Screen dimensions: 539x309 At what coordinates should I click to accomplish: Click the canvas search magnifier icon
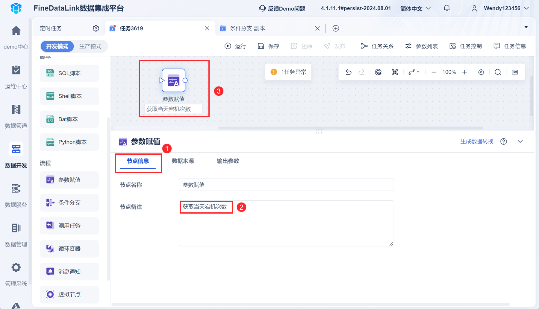point(498,72)
